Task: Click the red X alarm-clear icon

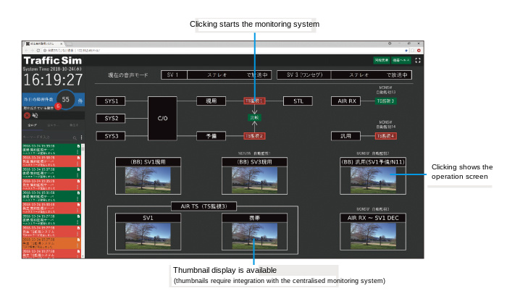Action: click(27, 115)
